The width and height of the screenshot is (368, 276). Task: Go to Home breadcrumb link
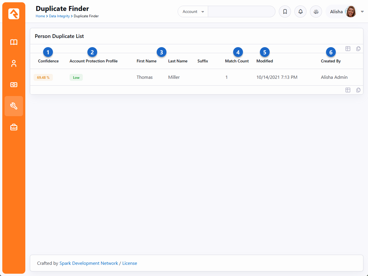point(40,16)
